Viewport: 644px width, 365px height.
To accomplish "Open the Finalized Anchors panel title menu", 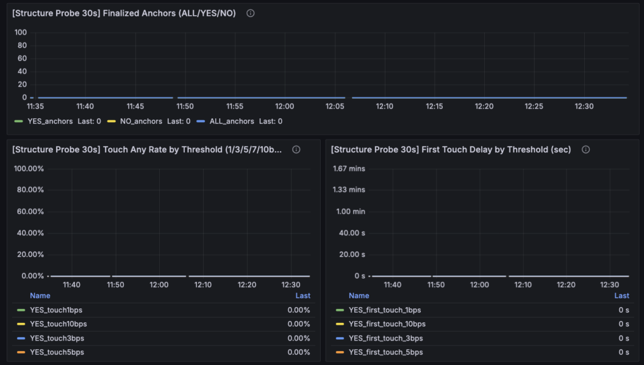I will [x=124, y=13].
